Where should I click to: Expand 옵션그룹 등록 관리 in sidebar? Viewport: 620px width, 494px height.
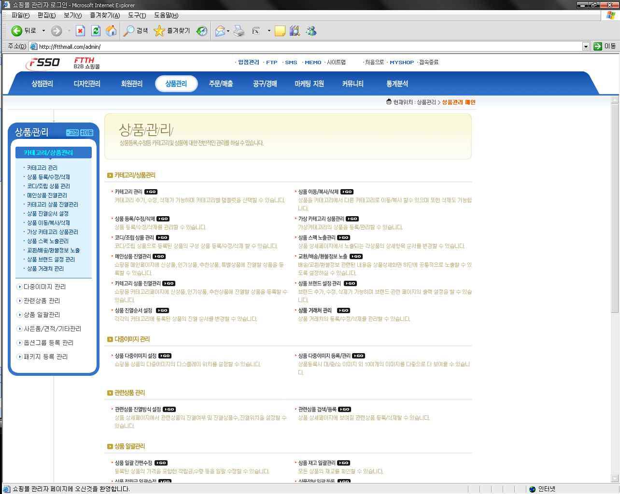click(x=48, y=343)
